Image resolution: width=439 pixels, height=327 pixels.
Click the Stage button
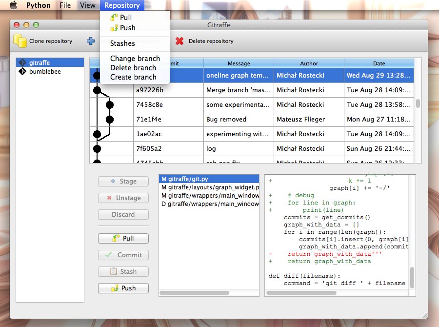point(123,181)
